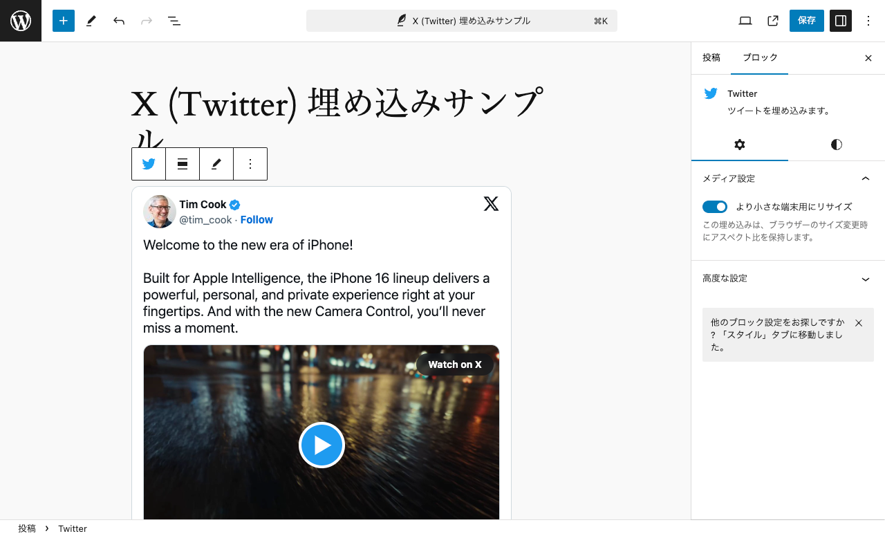Click the blue verified badge icon
Image resolution: width=885 pixels, height=536 pixels.
(x=234, y=205)
